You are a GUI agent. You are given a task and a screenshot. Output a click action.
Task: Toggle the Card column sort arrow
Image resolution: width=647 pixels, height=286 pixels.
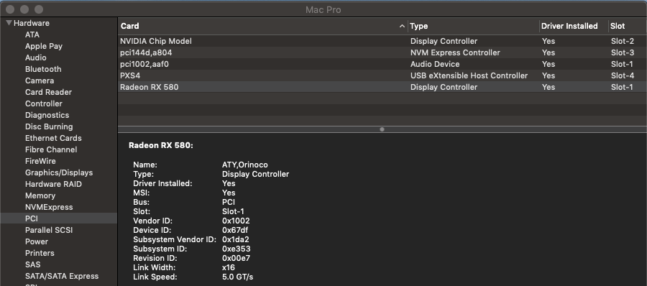(x=402, y=26)
